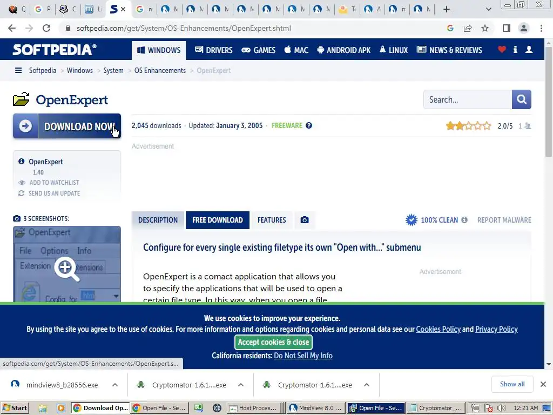Expand options for mindview8_b28556.exe download
Screen dimensions: 553x415
click(115, 385)
